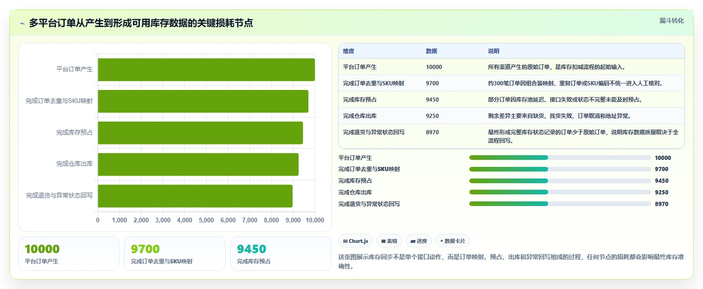Open the 9450 完成库存预占 data card

pyautogui.click(x=281, y=254)
